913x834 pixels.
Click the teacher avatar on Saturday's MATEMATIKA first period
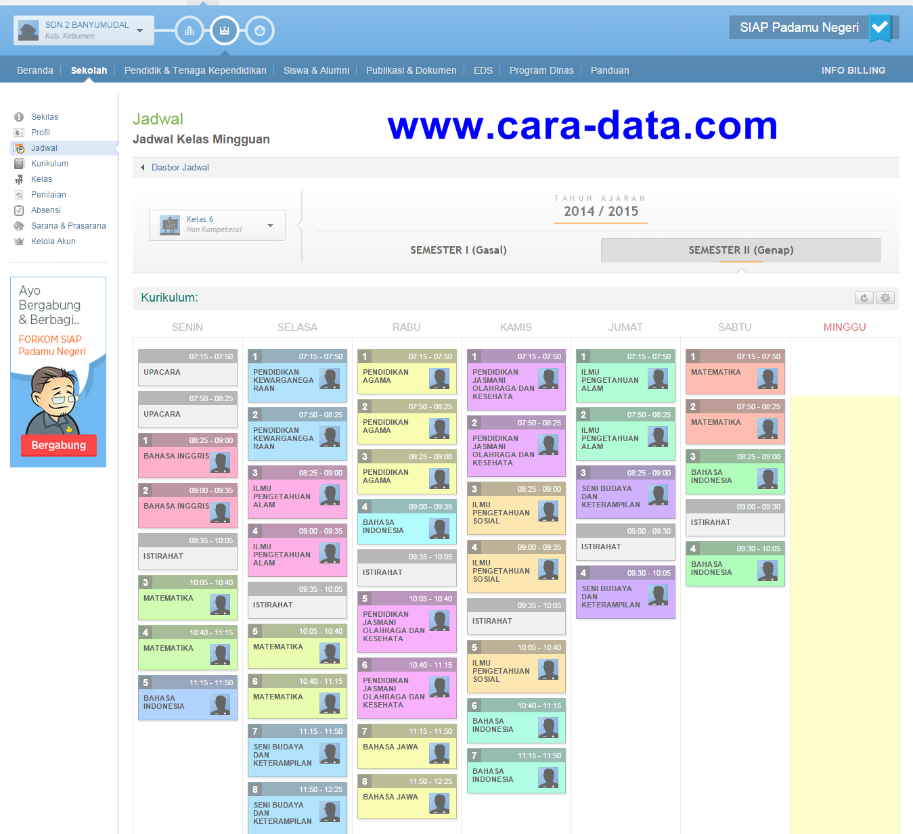767,378
